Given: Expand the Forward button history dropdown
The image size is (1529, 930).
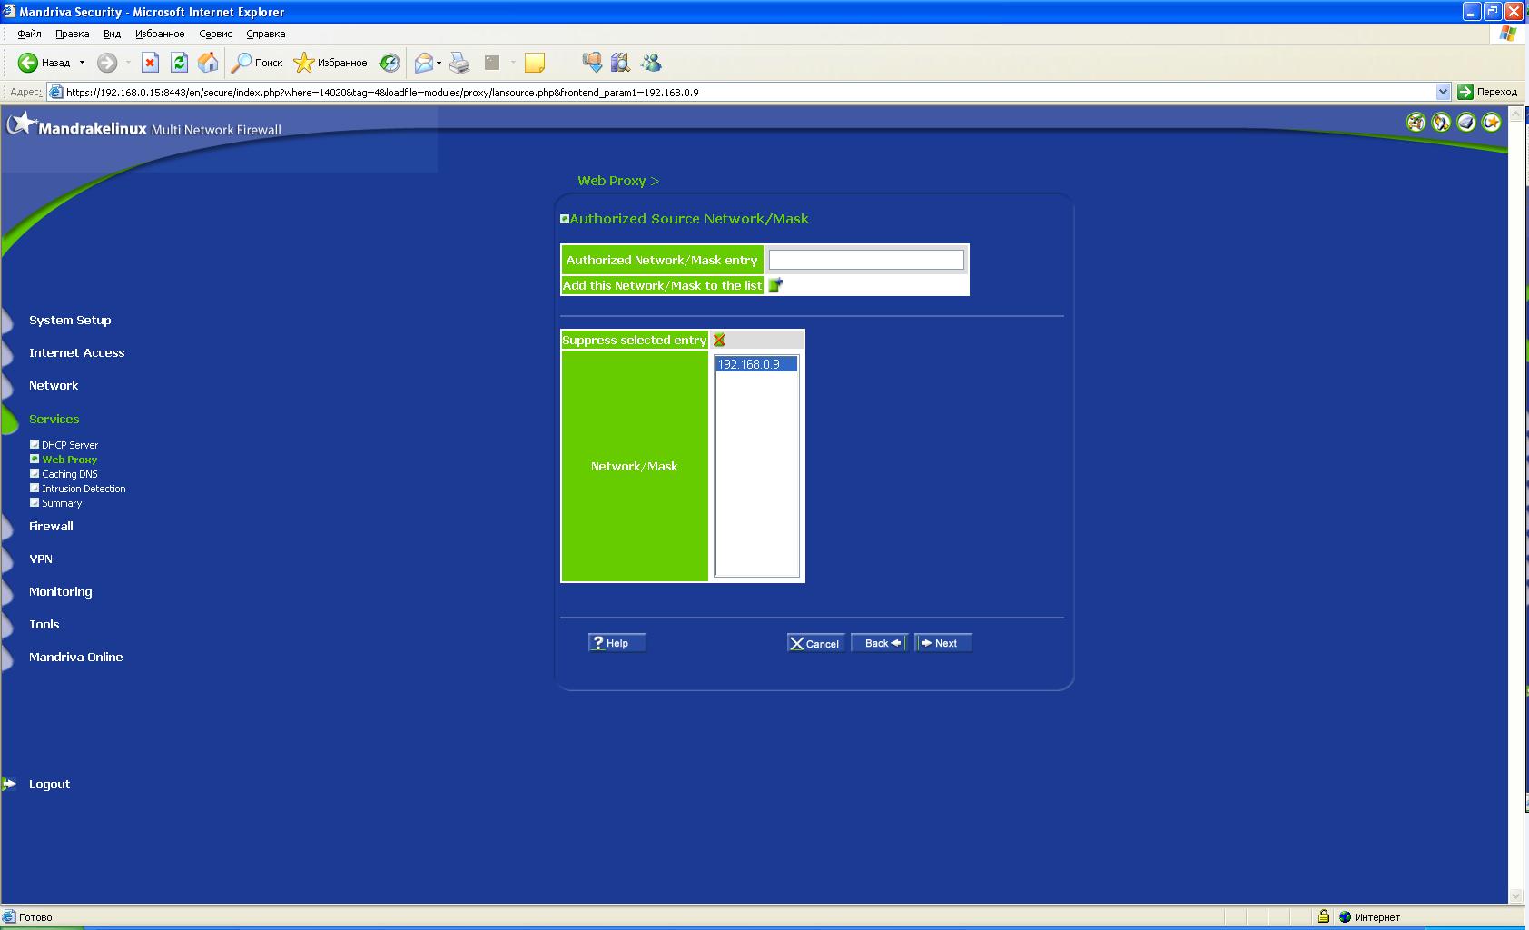Looking at the screenshot, I should (128, 63).
